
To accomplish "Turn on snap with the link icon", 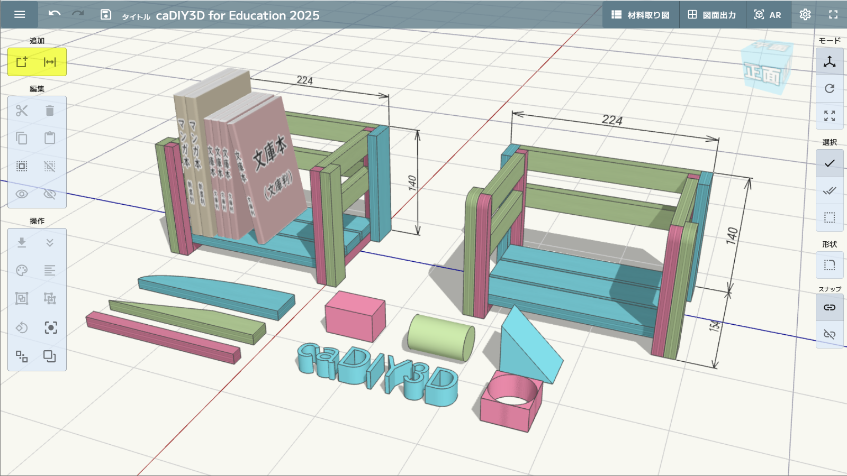I will click(830, 307).
